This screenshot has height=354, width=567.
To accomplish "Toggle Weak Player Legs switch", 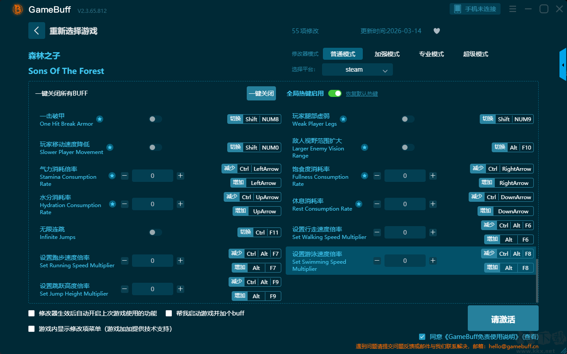I will 408,119.
